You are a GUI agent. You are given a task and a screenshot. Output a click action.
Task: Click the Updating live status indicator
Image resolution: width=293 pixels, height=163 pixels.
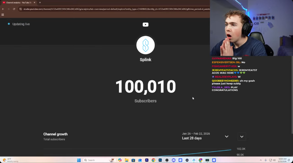click(x=19, y=24)
